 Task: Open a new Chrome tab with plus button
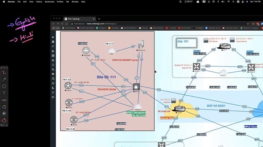point(99,19)
